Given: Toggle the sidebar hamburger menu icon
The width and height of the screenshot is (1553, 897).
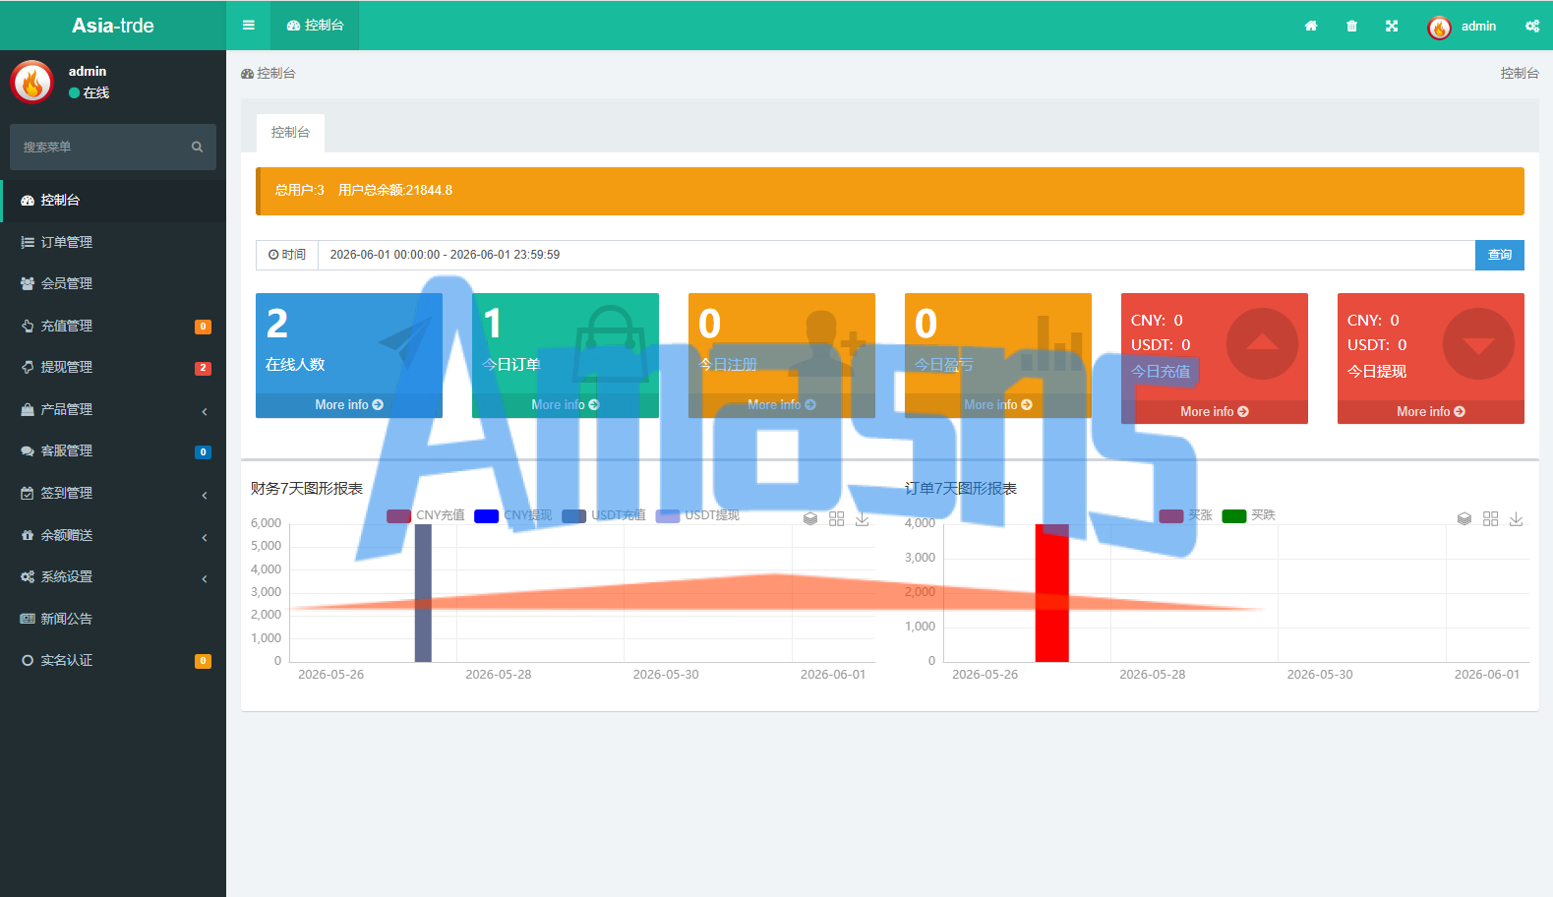Looking at the screenshot, I should pos(249,26).
